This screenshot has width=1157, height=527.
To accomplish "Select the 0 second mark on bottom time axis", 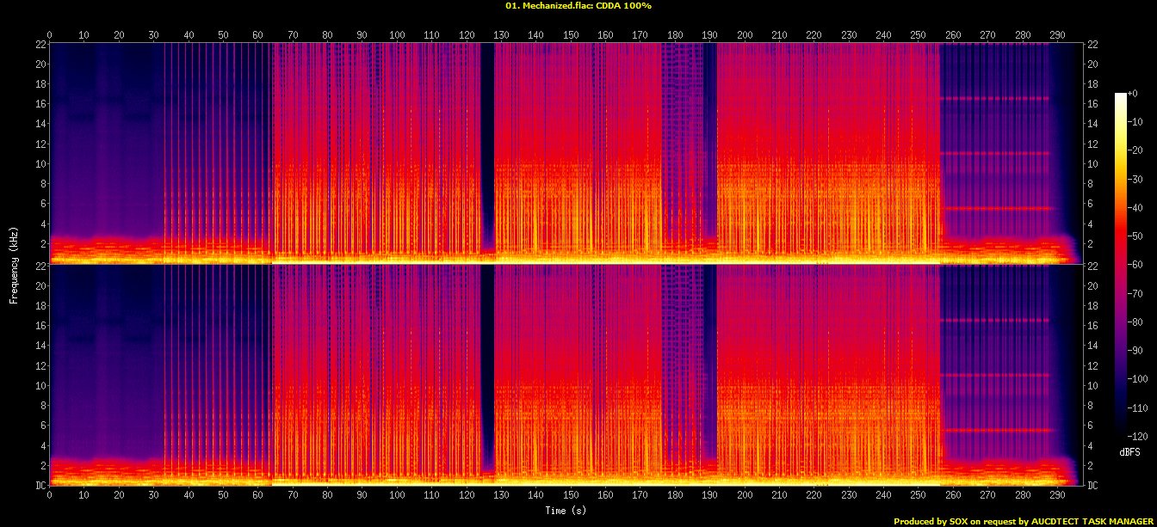I will (x=50, y=496).
